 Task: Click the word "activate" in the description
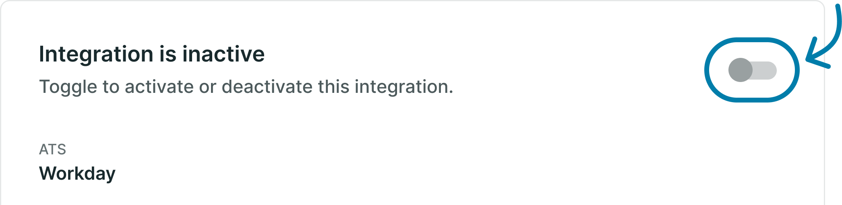pyautogui.click(x=159, y=86)
